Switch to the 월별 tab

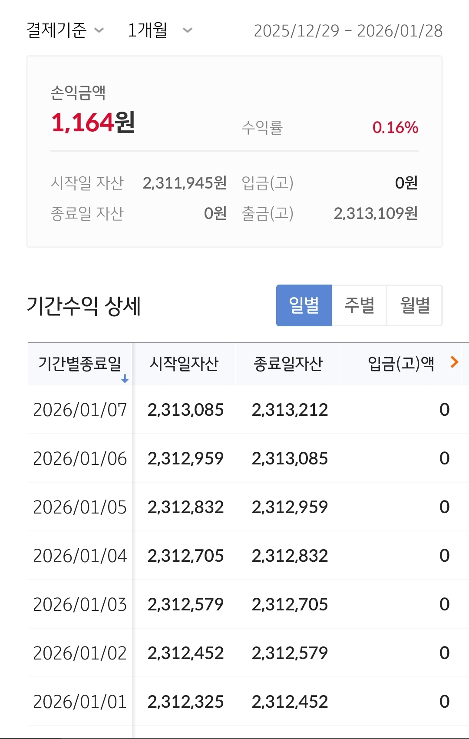coord(415,305)
